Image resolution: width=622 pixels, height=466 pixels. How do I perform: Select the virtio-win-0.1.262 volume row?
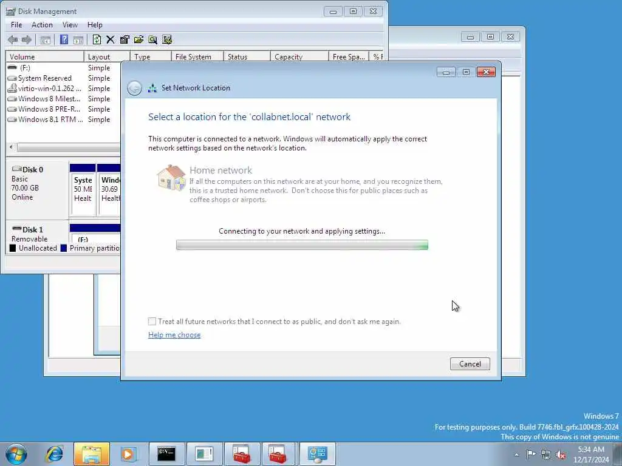(x=63, y=89)
